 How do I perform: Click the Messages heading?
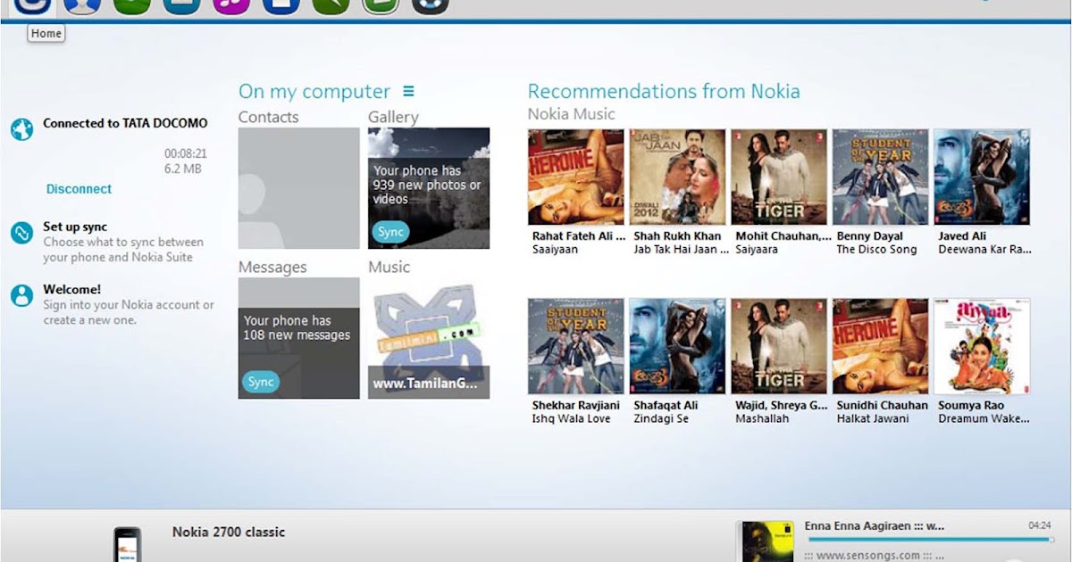coord(272,267)
